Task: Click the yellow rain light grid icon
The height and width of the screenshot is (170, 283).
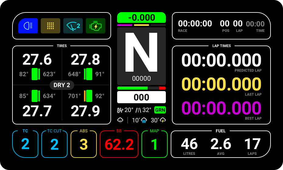Action: point(51,26)
